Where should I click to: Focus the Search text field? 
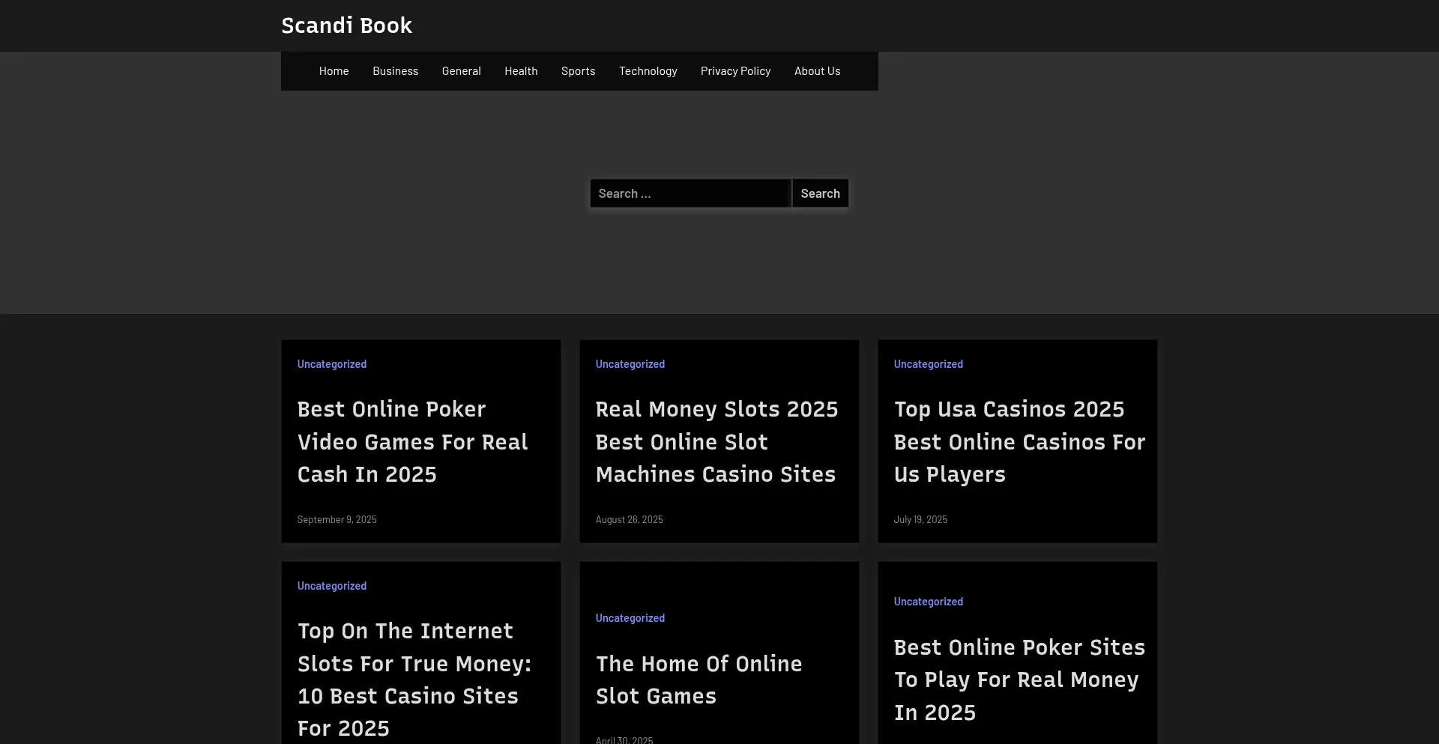click(x=690, y=193)
